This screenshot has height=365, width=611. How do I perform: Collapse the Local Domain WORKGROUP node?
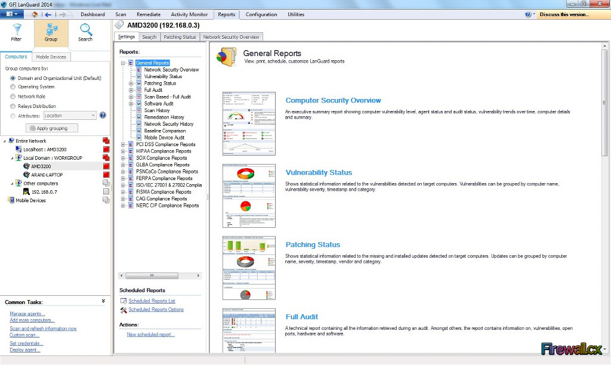tap(12, 158)
